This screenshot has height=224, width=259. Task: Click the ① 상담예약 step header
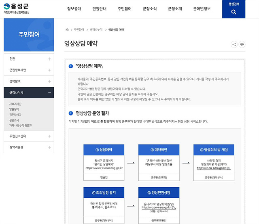(x=104, y=150)
